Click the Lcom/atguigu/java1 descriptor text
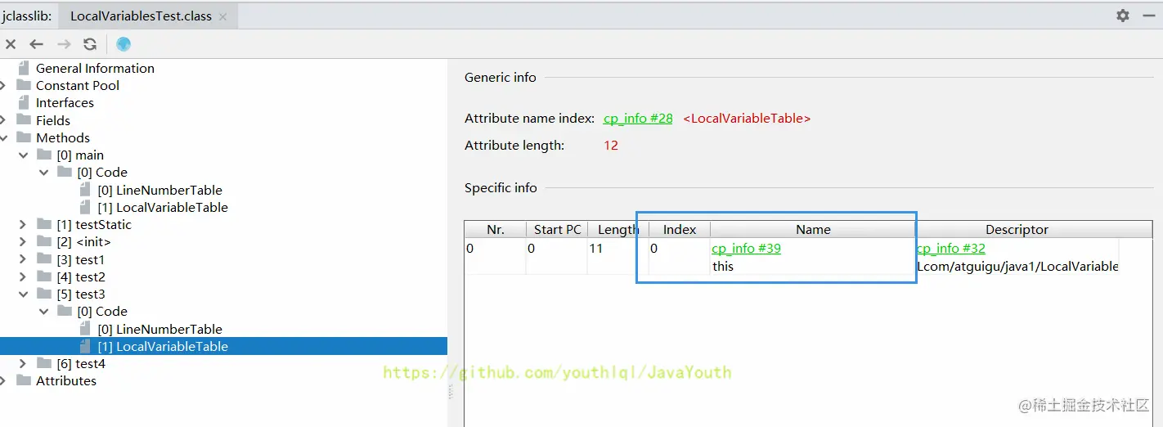Screen dimensions: 1163x427 pyautogui.click(x=1017, y=267)
